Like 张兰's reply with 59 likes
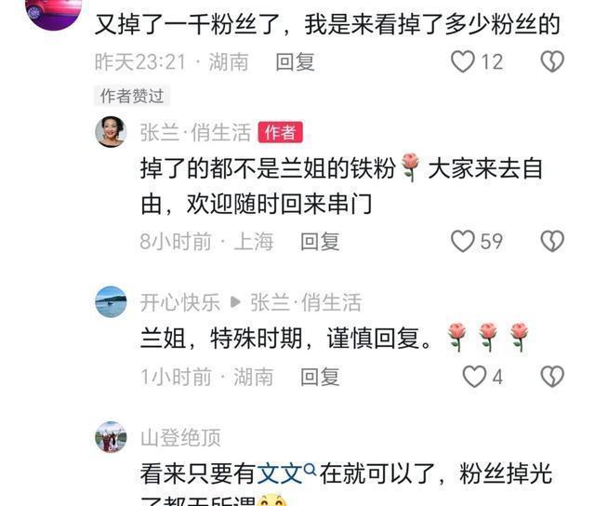595x506 pixels. (x=463, y=241)
